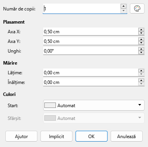Cancel with the Anulează button
Viewport: 148px width, 147px height.
pos(126,136)
